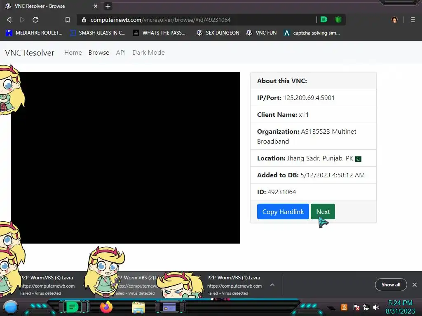Click the Action Center flag tray icon
Screen dimensions: 422x316
click(x=356, y=307)
